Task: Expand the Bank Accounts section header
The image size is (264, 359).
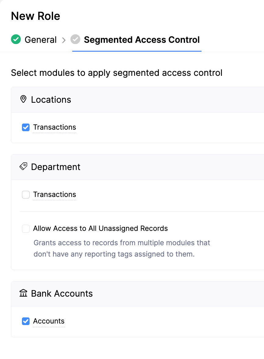Action: coord(62,293)
